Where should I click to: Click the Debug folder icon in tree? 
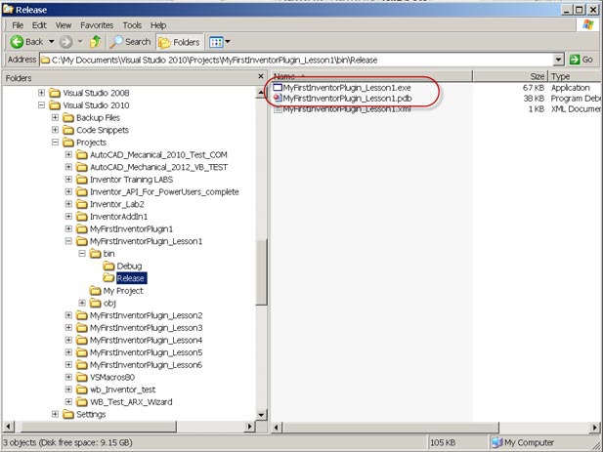pos(108,266)
